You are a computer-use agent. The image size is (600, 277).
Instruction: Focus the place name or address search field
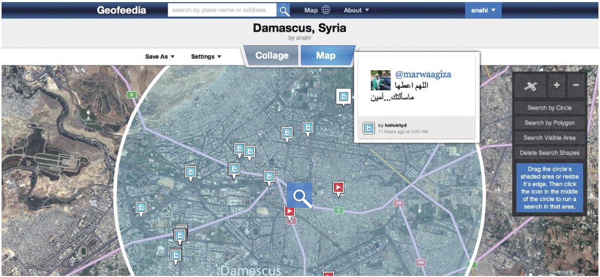tap(222, 10)
